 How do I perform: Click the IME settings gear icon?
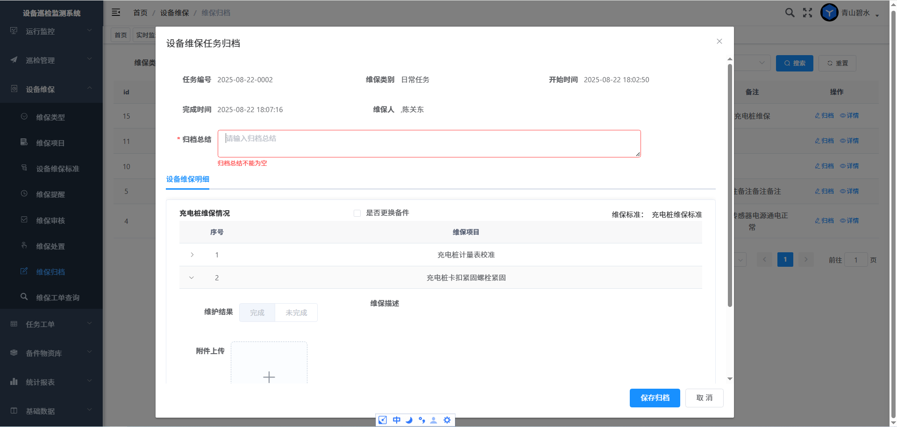tap(447, 420)
